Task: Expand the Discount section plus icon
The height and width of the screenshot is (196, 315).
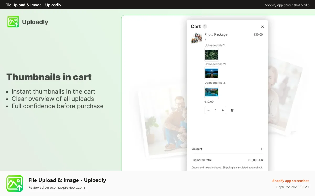Action: (262, 149)
